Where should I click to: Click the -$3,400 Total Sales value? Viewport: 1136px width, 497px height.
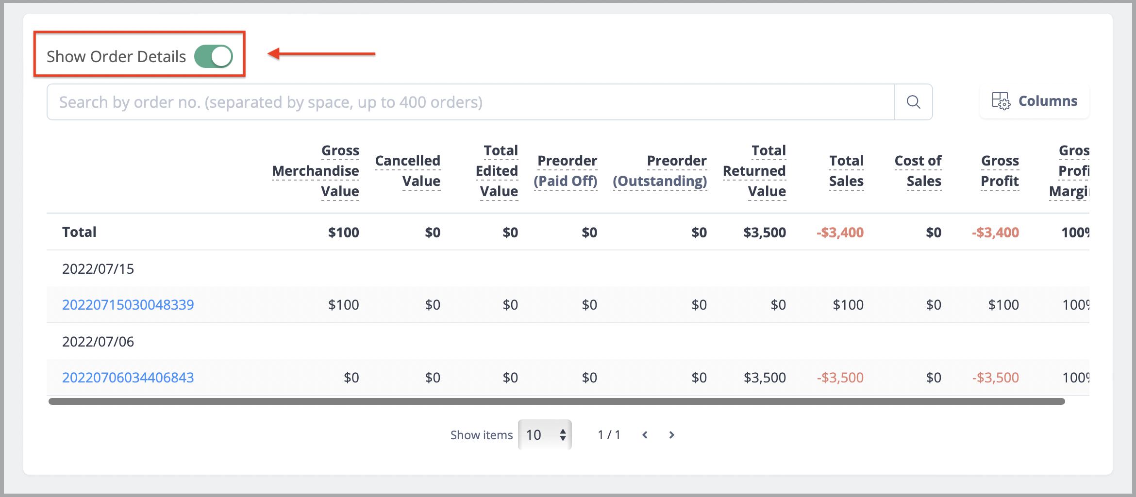coord(840,232)
